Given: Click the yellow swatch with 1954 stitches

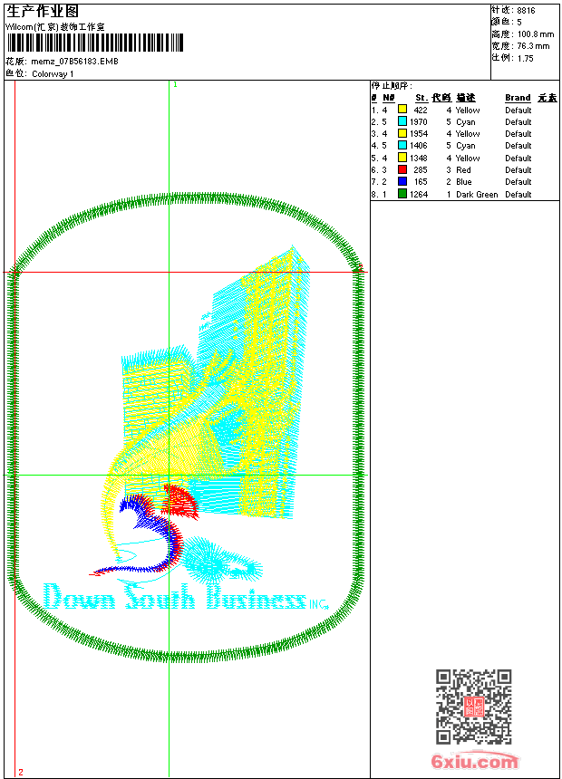Looking at the screenshot, I should tap(402, 133).
